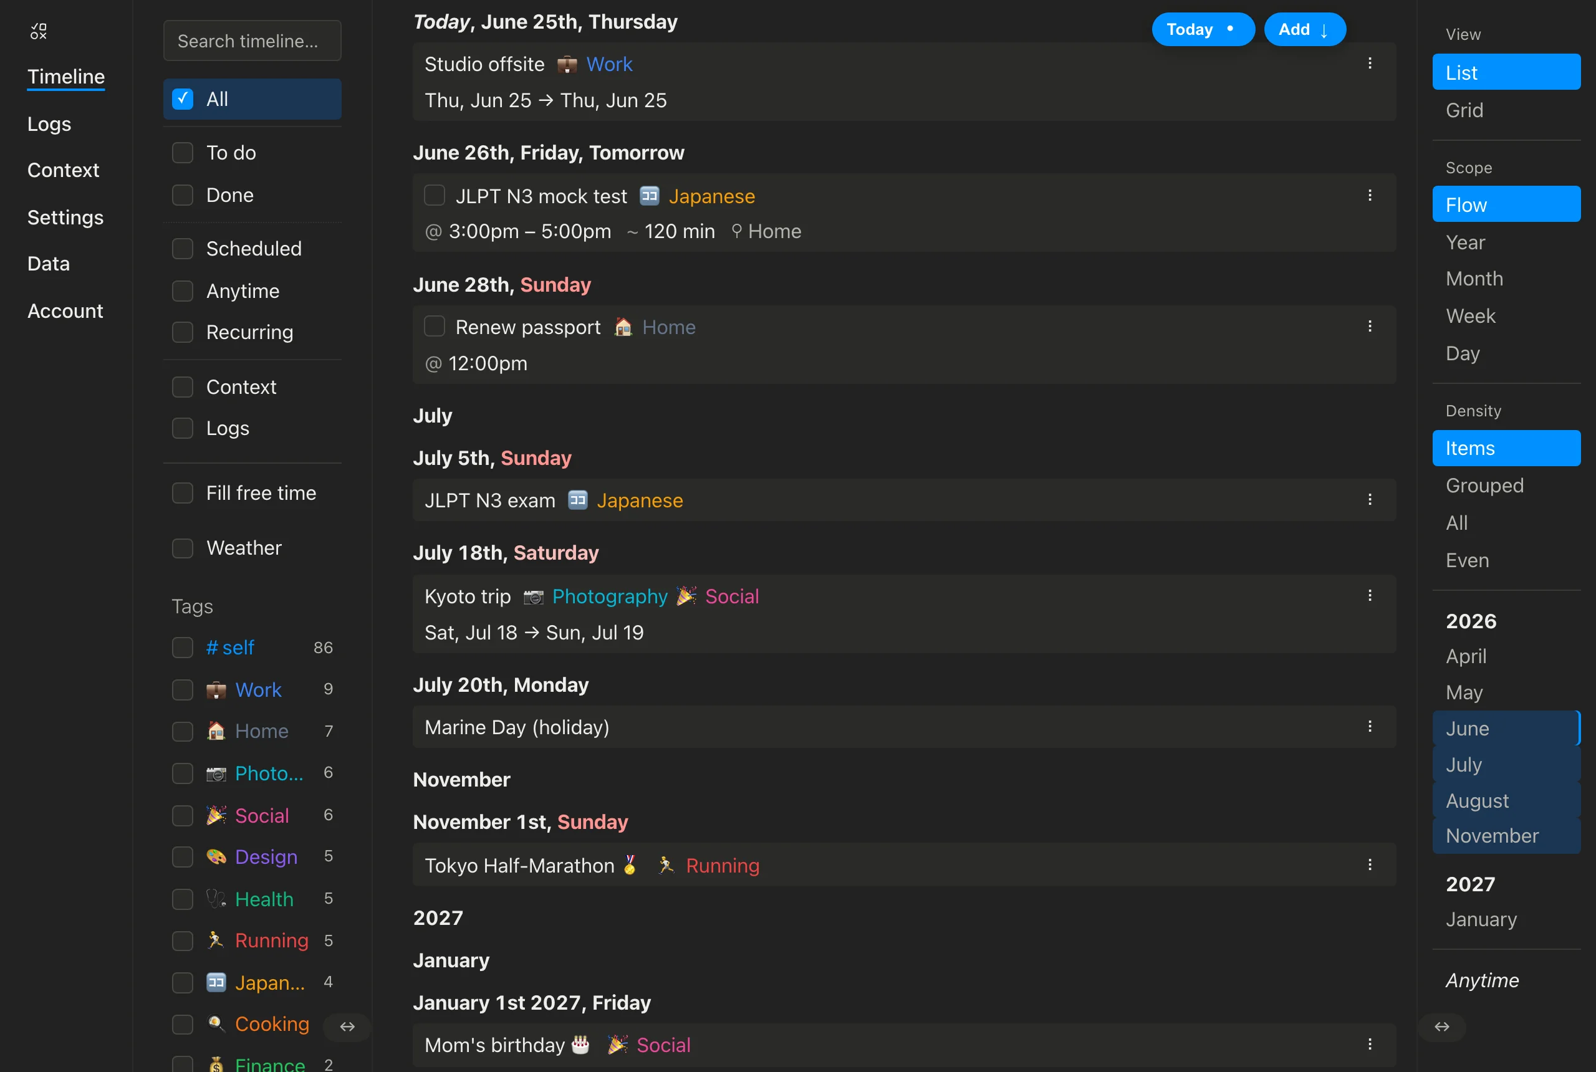Open the Settings page
The image size is (1596, 1072).
pyautogui.click(x=65, y=218)
